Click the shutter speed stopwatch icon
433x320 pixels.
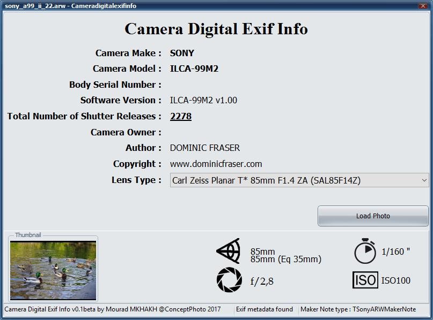pos(365,251)
